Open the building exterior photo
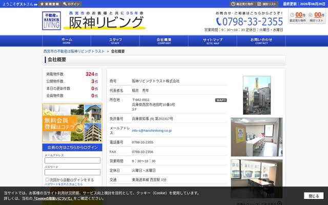 (257, 95)
